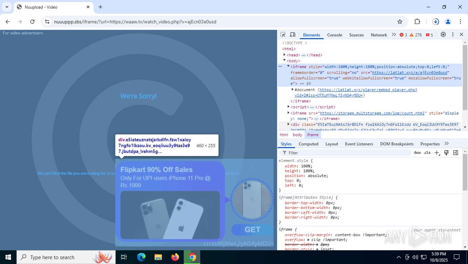Screen dimensions: 468x264
Task: Open the latlat.xyz/e/ajEcn03e0usd src link
Action: point(409,73)
